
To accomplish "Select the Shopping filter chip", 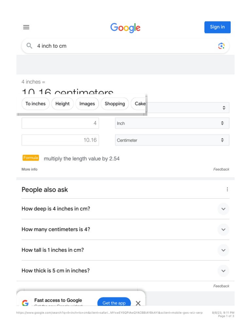I will click(x=115, y=104).
